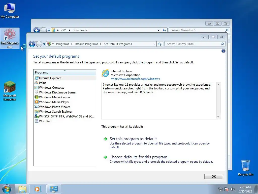
Task: Open address dropdown in Downloads window
Action: click(x=159, y=30)
